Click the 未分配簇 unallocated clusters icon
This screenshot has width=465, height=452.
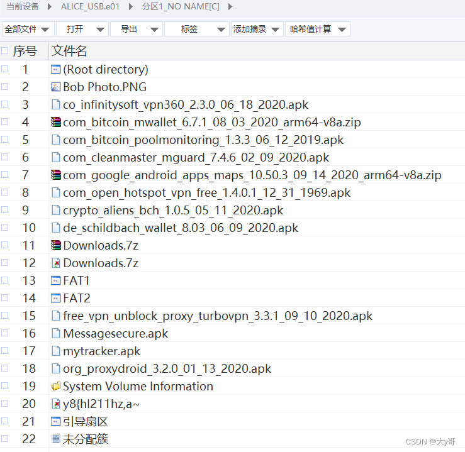(56, 439)
